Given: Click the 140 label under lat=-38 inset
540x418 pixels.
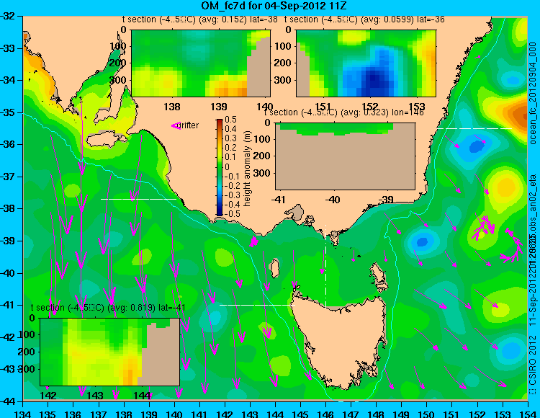Looking at the screenshot, I should [265, 107].
